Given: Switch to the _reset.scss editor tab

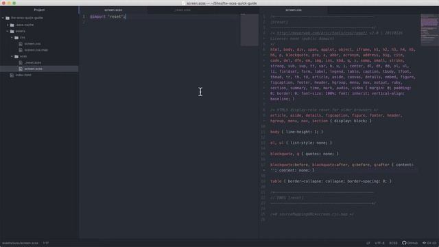Looking at the screenshot, I should click(182, 10).
